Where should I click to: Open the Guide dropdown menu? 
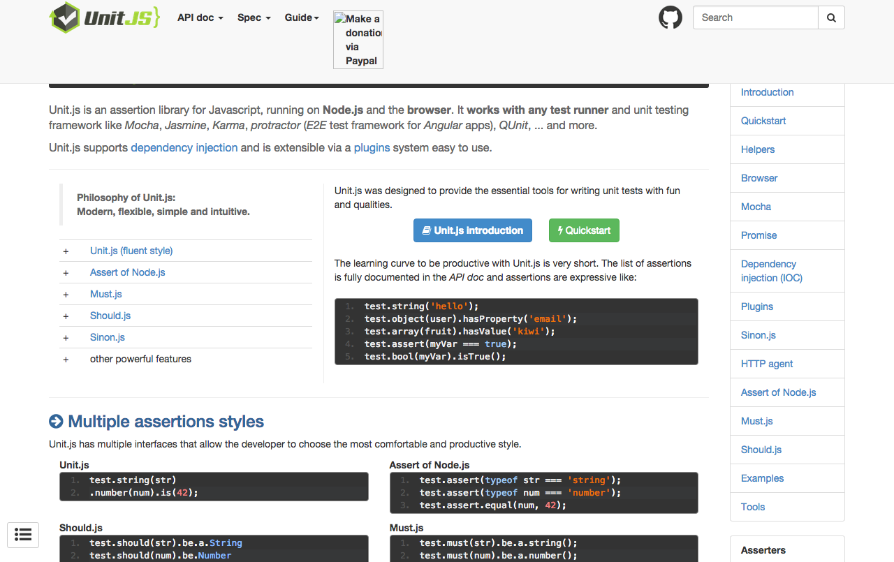click(x=302, y=17)
